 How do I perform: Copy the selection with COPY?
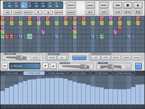(106, 58)
